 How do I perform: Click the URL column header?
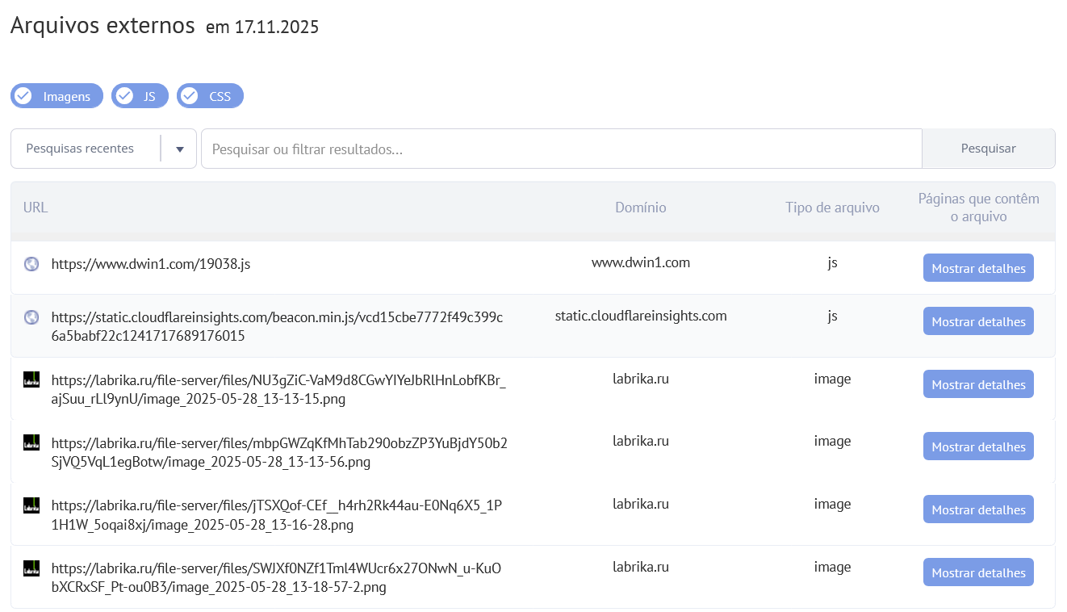coord(35,207)
